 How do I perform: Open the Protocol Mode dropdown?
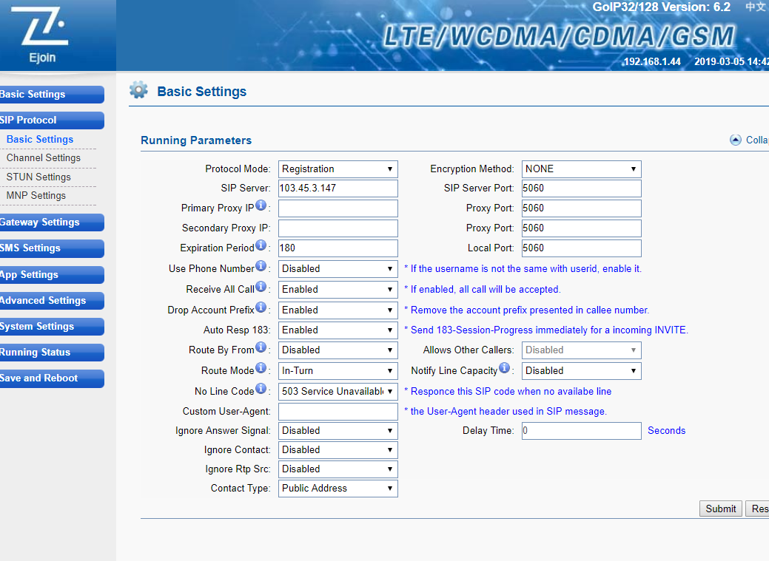tap(338, 169)
